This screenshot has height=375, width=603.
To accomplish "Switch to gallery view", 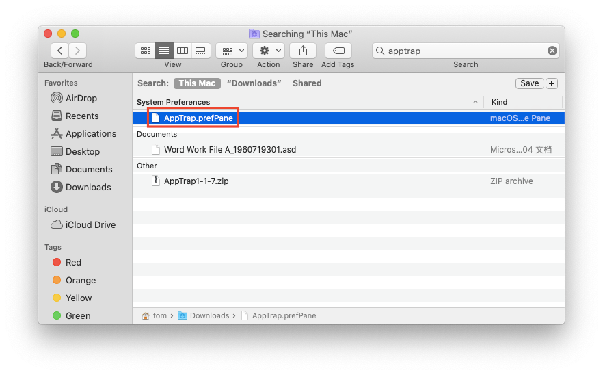I will pos(201,51).
